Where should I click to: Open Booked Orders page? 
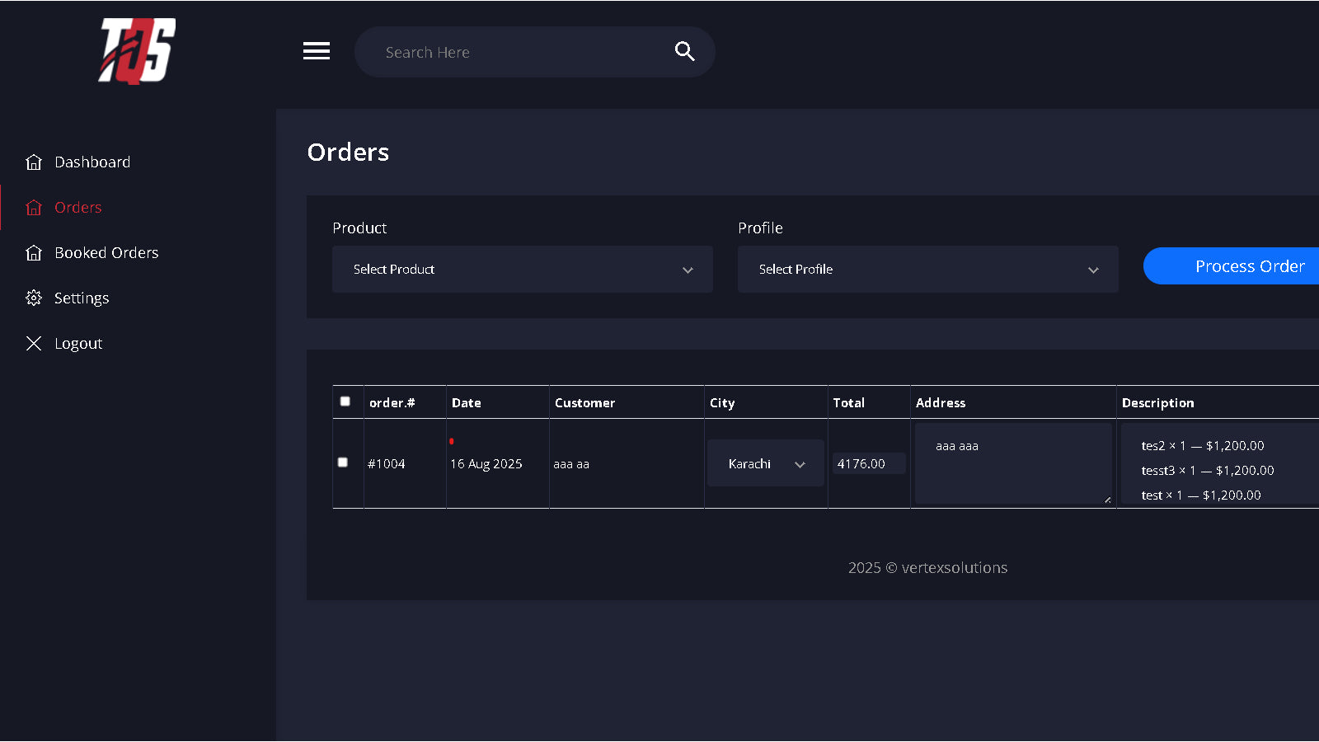point(106,253)
